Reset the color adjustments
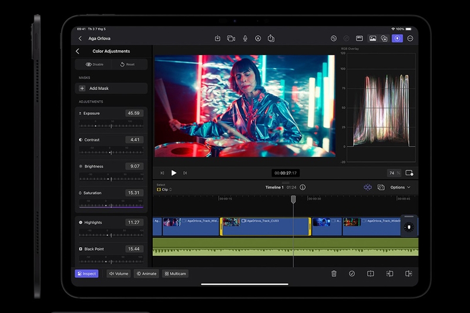 [x=127, y=65]
